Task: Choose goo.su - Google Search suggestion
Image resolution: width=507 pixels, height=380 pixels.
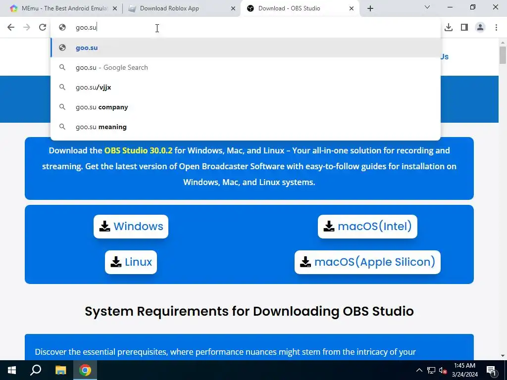Action: [x=246, y=67]
